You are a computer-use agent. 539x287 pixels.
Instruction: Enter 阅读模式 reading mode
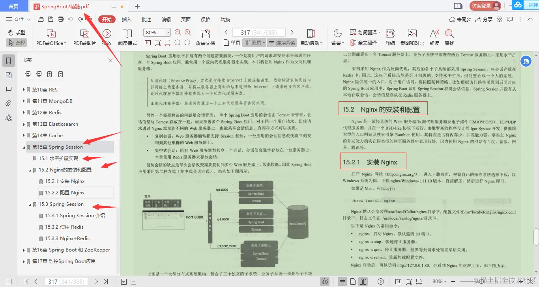pyautogui.click(x=127, y=37)
